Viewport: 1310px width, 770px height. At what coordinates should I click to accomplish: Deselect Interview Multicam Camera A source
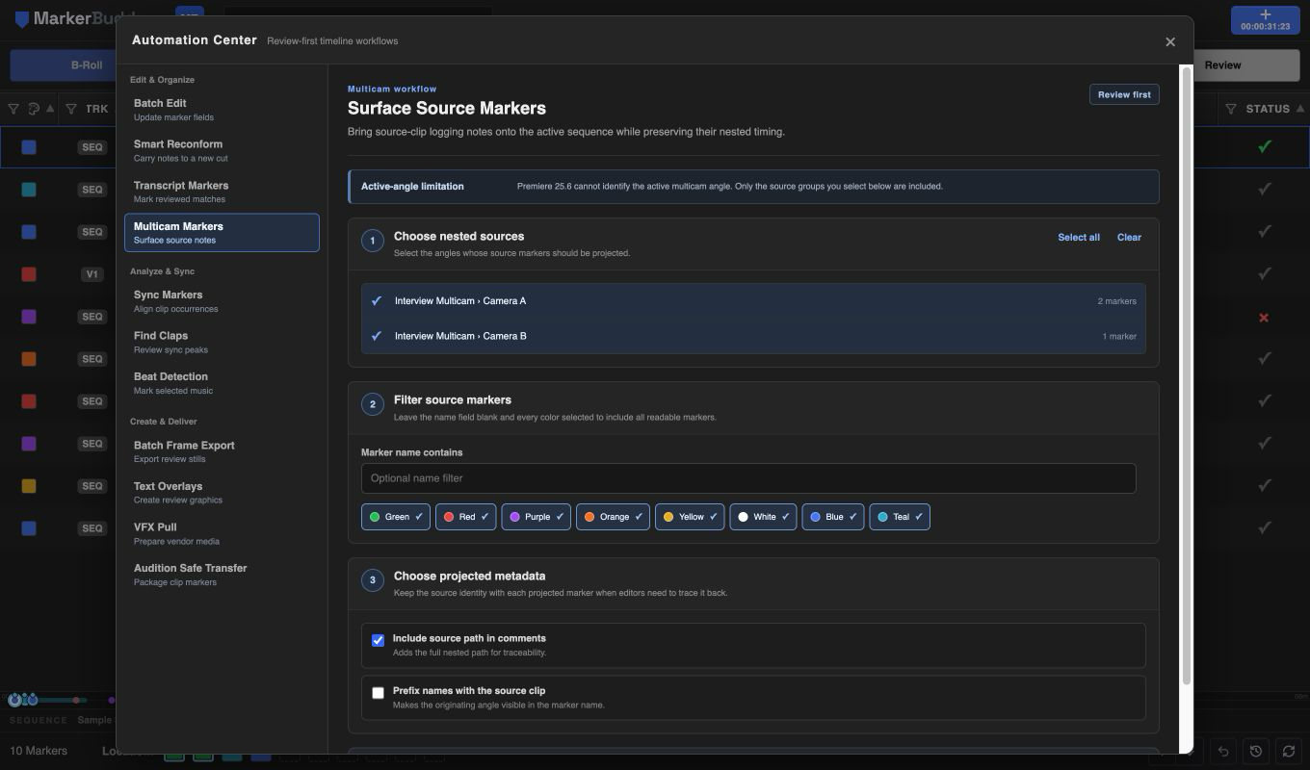click(753, 301)
